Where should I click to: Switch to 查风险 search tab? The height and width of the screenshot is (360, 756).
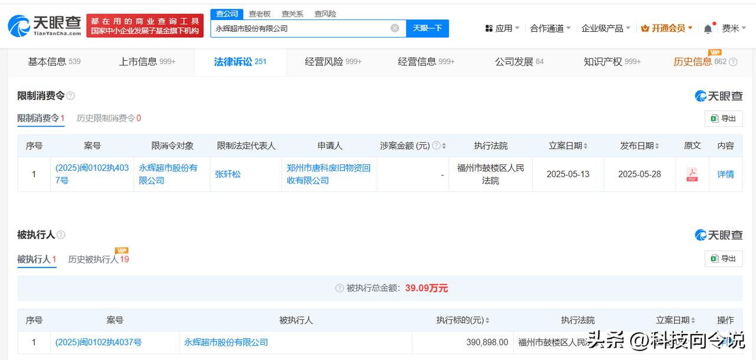click(x=325, y=14)
